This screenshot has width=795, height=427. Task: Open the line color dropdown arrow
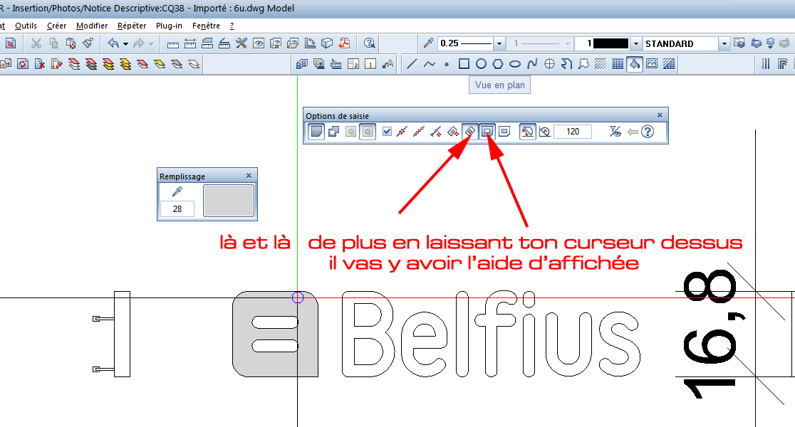click(x=636, y=43)
